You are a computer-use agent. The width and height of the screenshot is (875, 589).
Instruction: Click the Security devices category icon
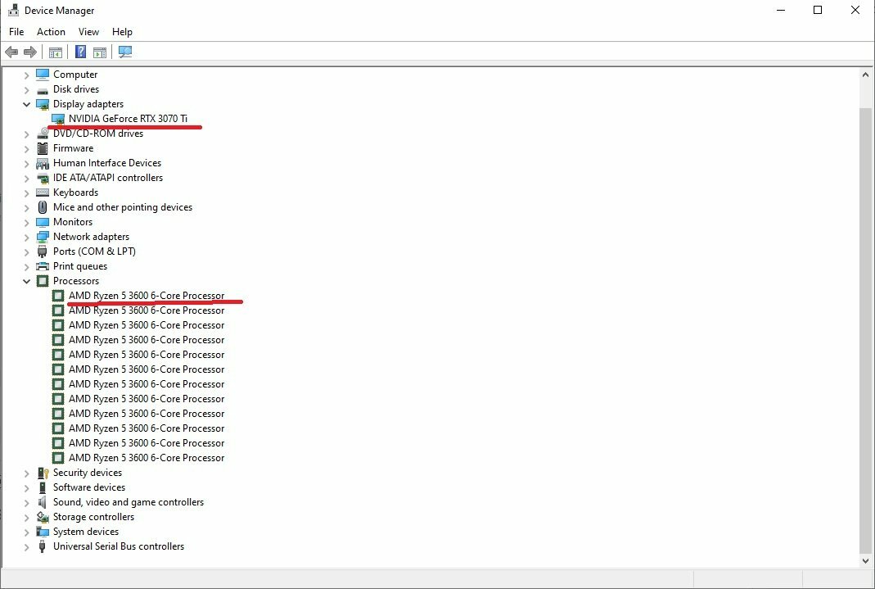coord(43,473)
